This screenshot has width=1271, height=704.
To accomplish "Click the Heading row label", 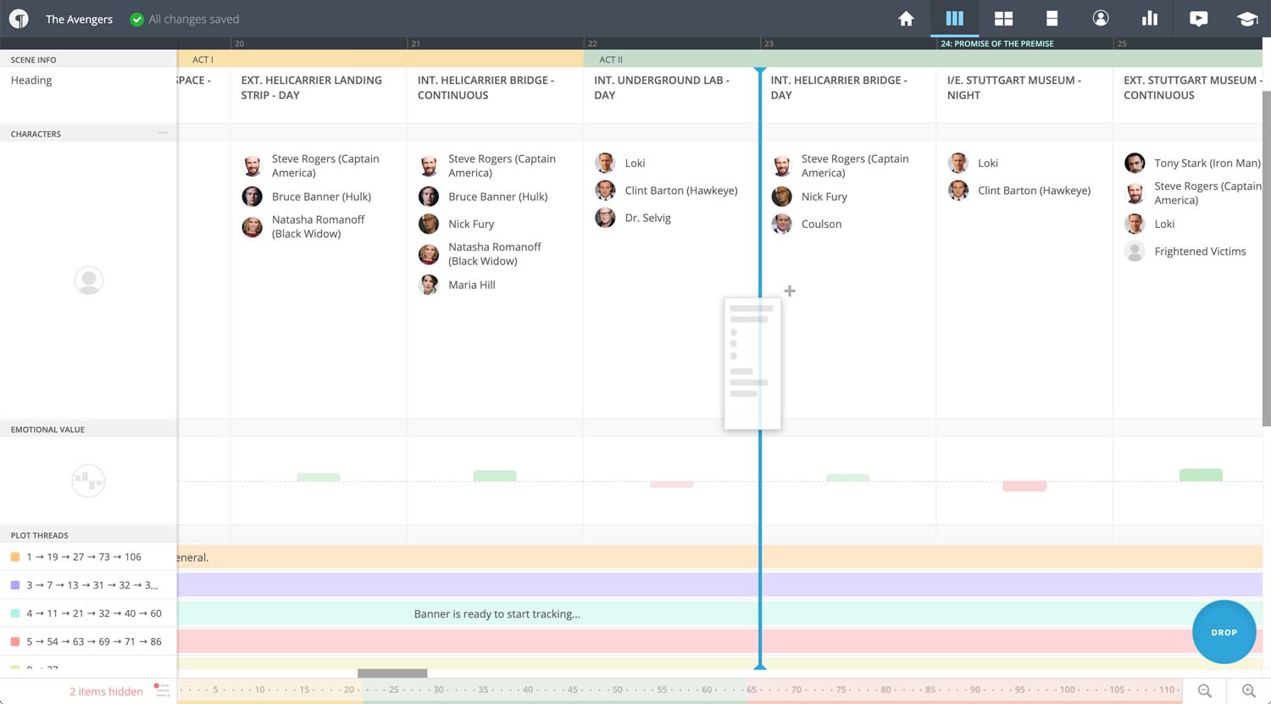I will pos(31,80).
